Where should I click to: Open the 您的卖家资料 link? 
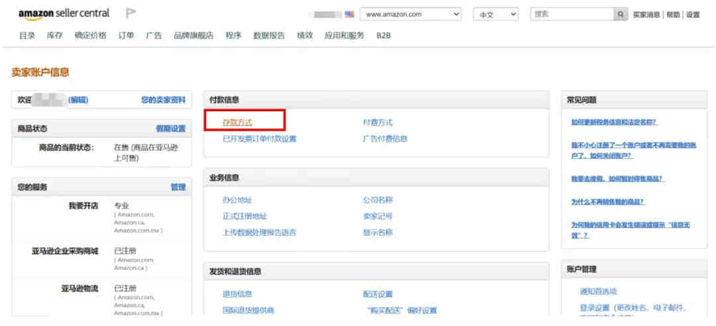point(164,100)
